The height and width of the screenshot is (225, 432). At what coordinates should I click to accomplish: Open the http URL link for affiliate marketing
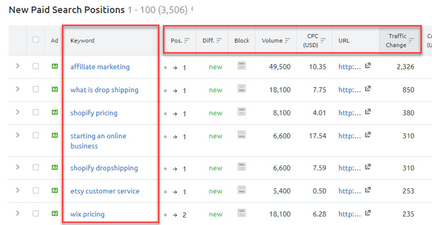[350, 67]
